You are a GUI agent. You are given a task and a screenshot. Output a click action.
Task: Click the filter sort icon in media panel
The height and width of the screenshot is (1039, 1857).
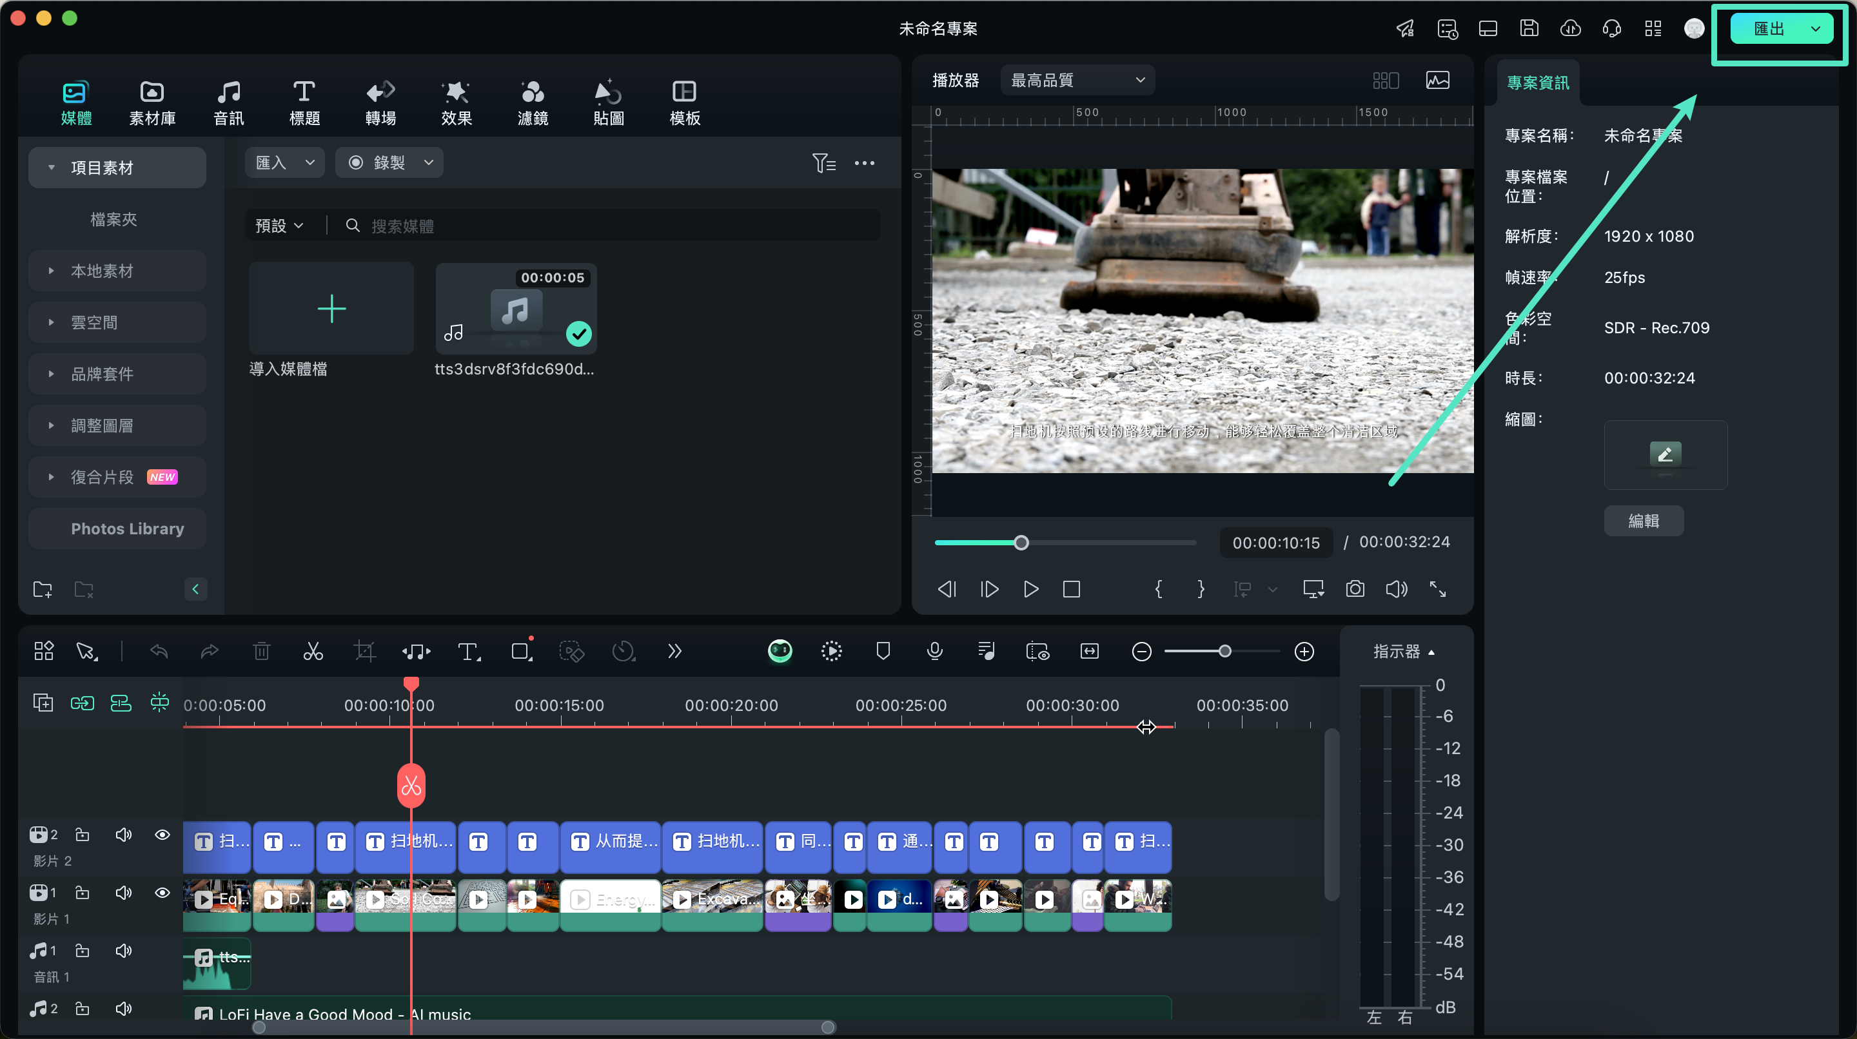pos(824,163)
